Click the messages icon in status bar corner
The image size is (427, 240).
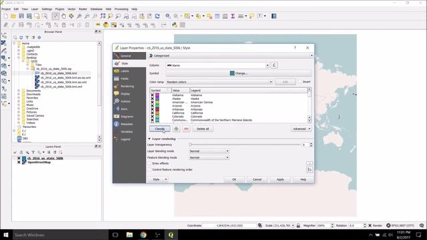pos(422,225)
